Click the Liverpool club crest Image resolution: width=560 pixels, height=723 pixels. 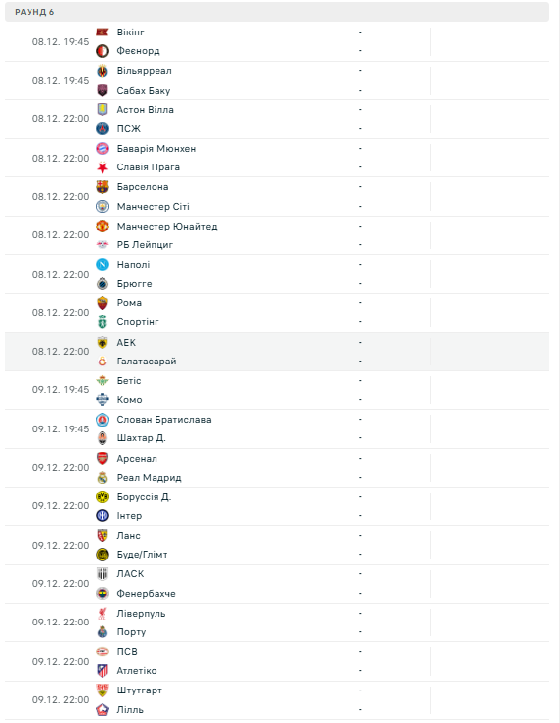coord(102,614)
